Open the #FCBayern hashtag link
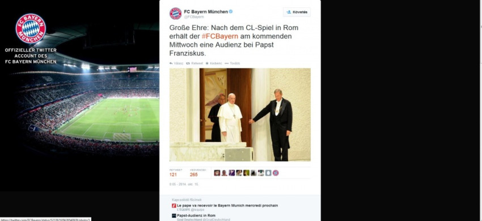The height and width of the screenshot is (221, 482). (x=220, y=36)
